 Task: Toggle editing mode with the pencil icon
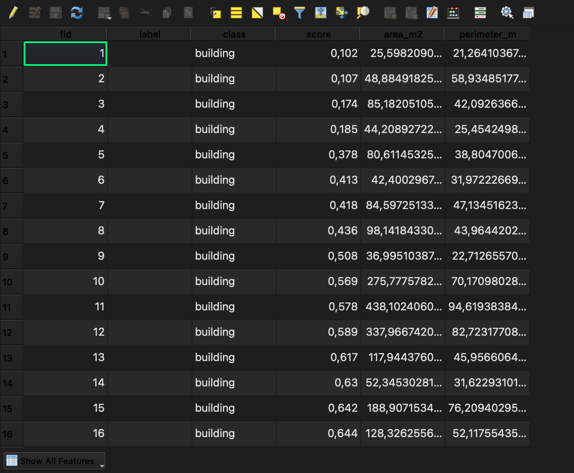(x=14, y=12)
